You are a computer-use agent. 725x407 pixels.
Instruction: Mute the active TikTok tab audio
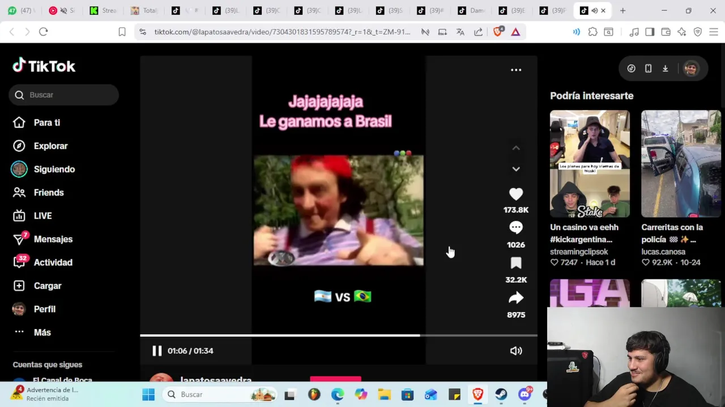(x=594, y=10)
